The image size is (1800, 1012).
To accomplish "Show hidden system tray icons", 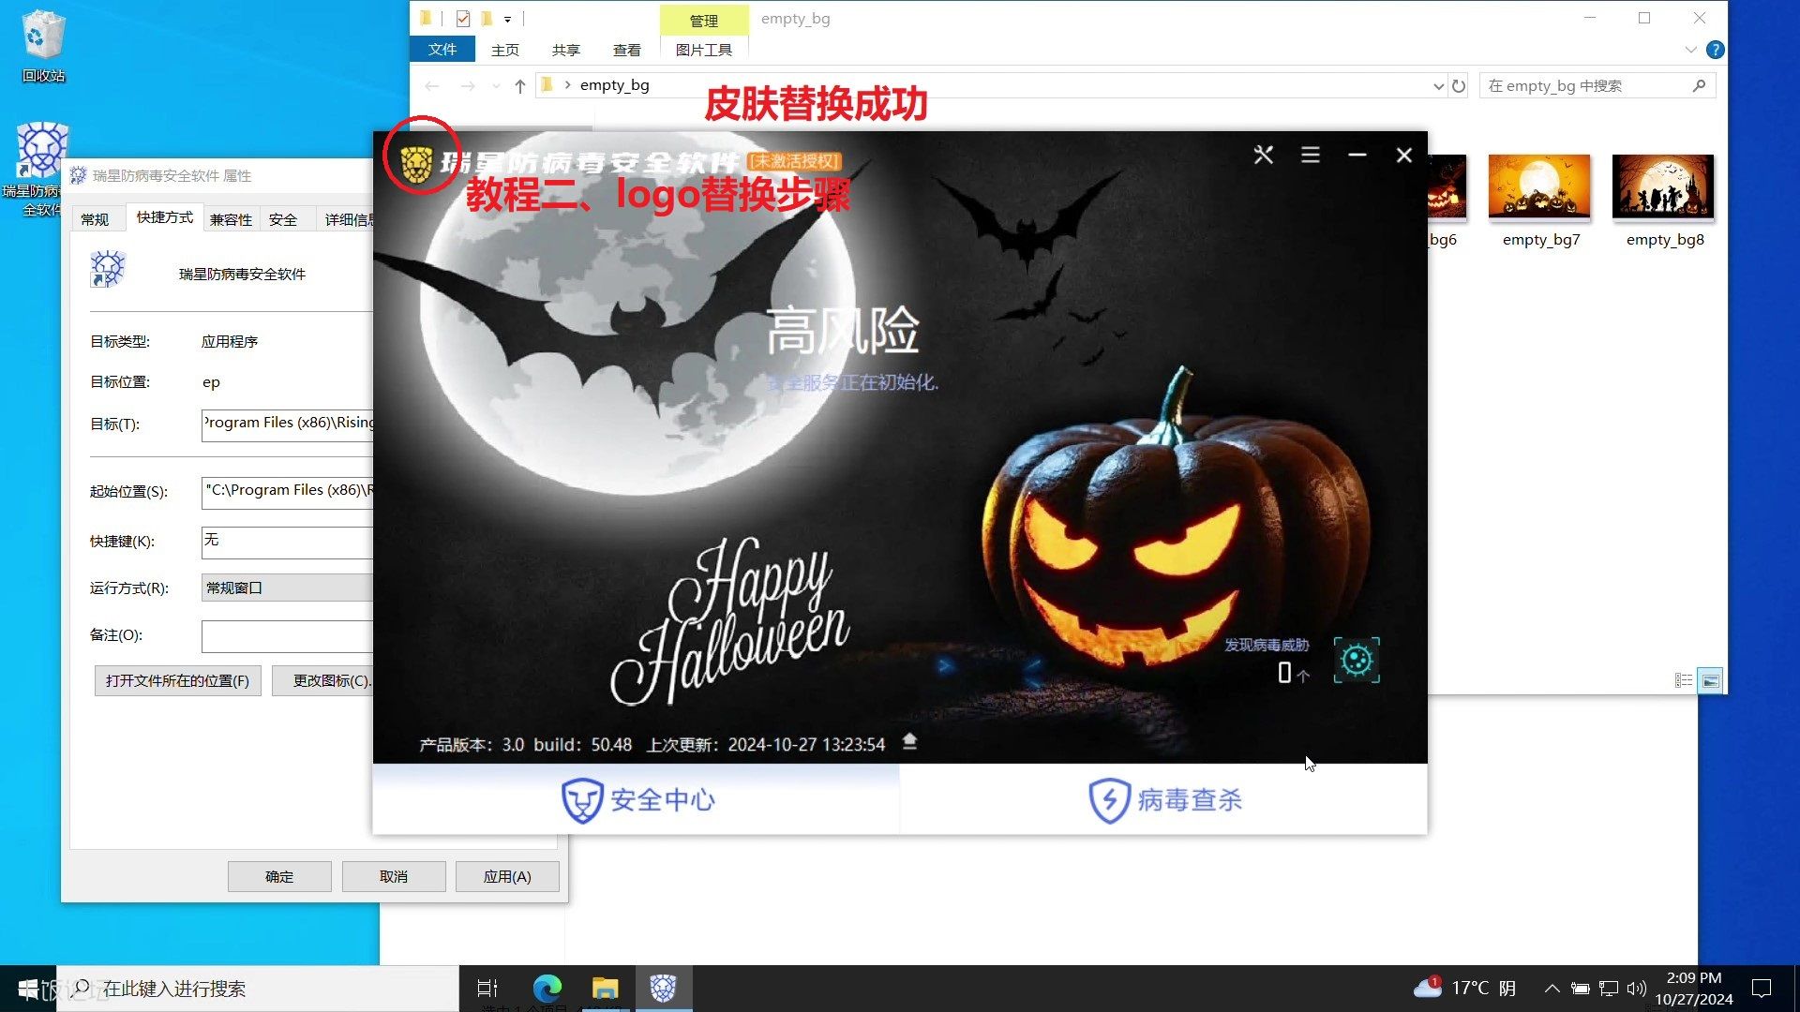I will coord(1552,989).
